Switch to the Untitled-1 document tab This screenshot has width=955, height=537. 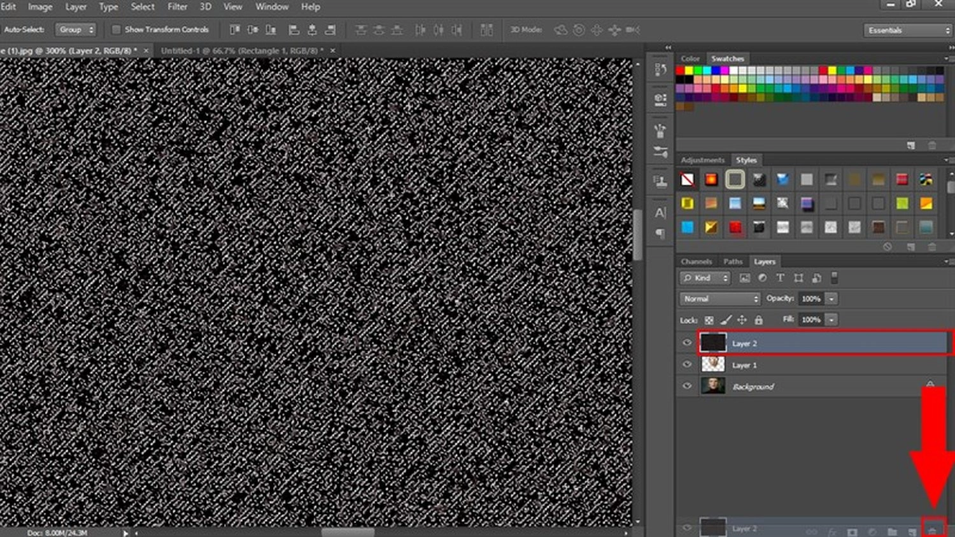242,50
